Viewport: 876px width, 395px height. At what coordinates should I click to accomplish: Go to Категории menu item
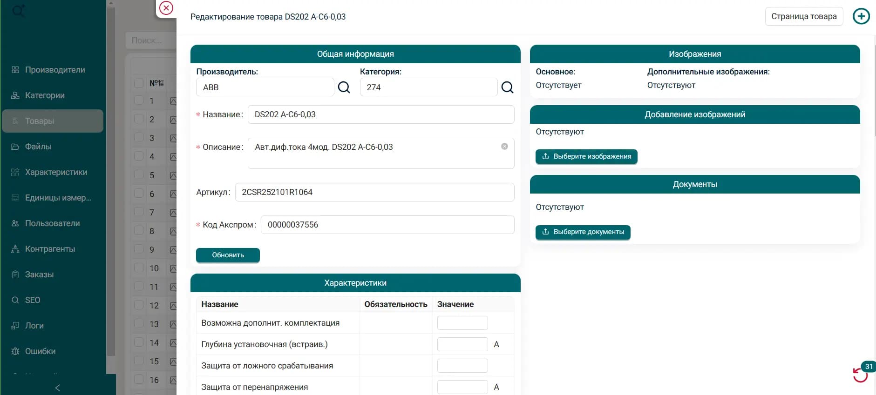coord(45,95)
